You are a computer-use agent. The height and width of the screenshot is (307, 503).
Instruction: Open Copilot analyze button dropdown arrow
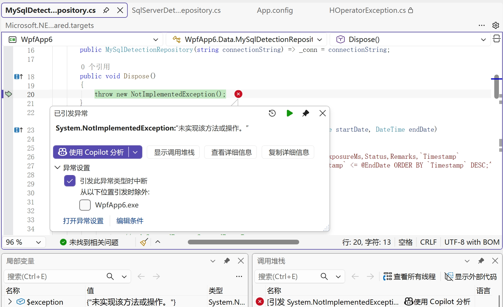135,152
